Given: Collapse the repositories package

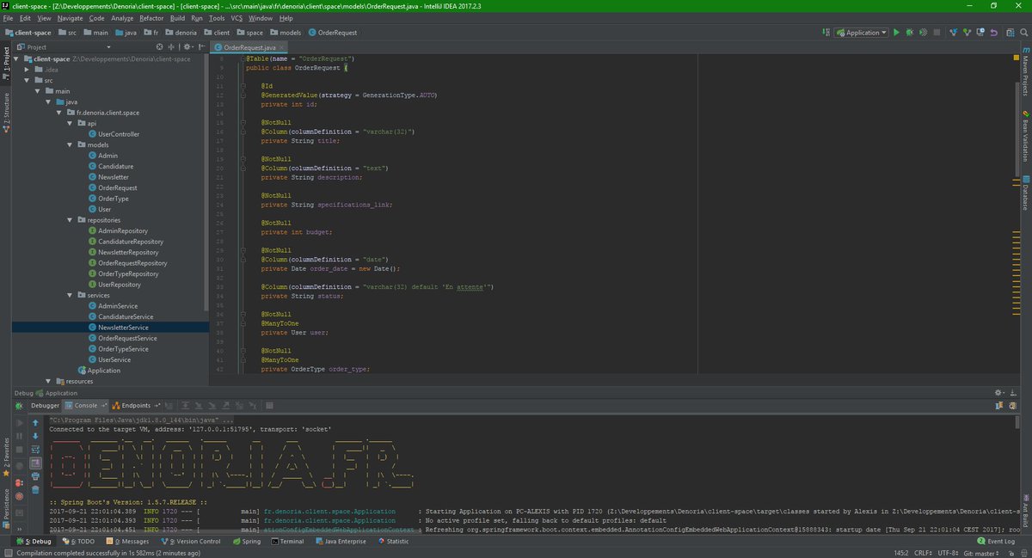Looking at the screenshot, I should (x=70, y=220).
